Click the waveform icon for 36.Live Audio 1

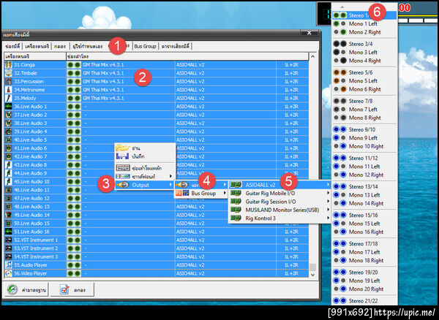(8, 107)
